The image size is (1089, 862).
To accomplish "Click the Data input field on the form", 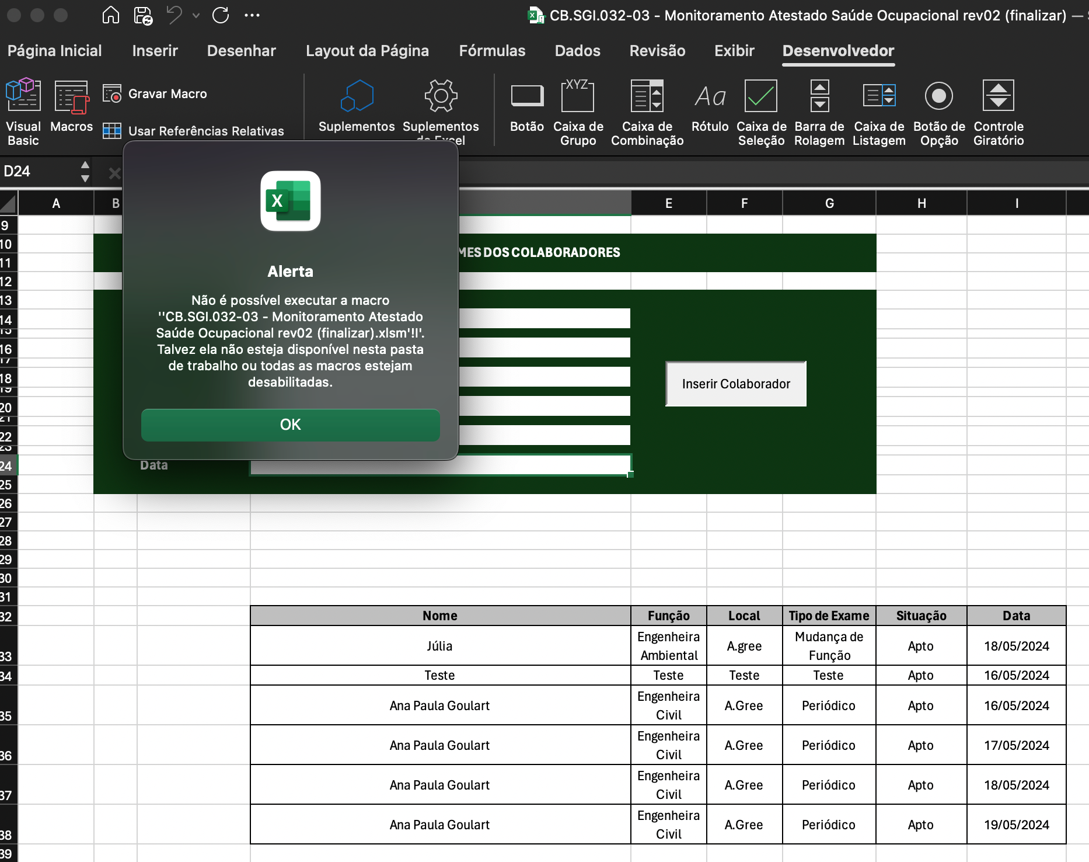I will point(439,465).
